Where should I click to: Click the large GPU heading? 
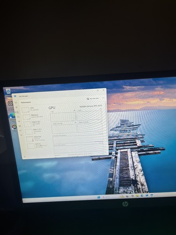(52, 108)
